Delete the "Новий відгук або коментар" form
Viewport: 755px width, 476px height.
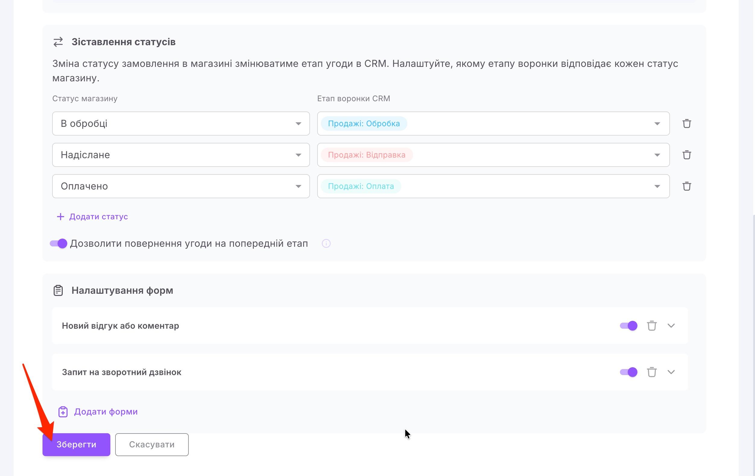pos(652,326)
